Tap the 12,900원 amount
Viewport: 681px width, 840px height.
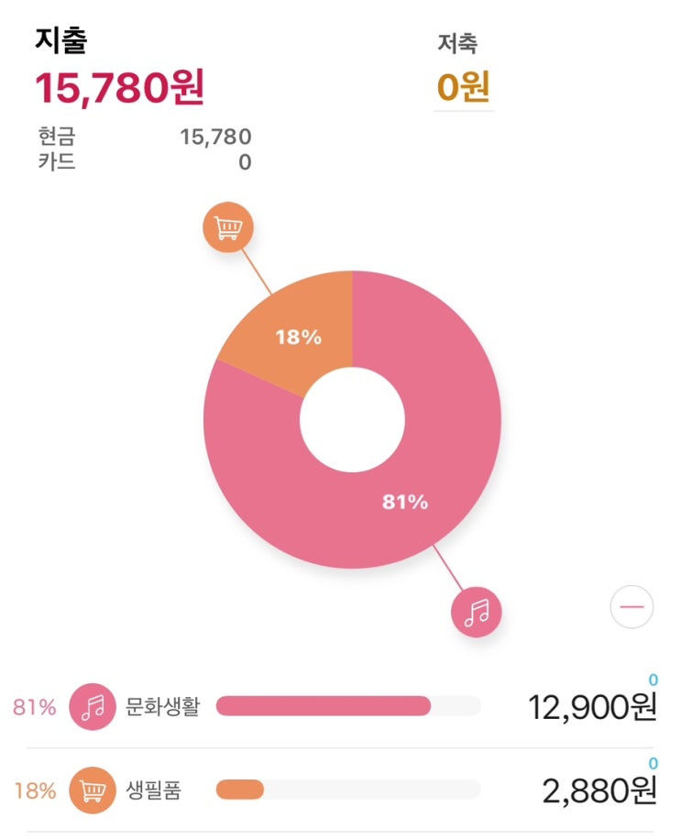coord(592,707)
